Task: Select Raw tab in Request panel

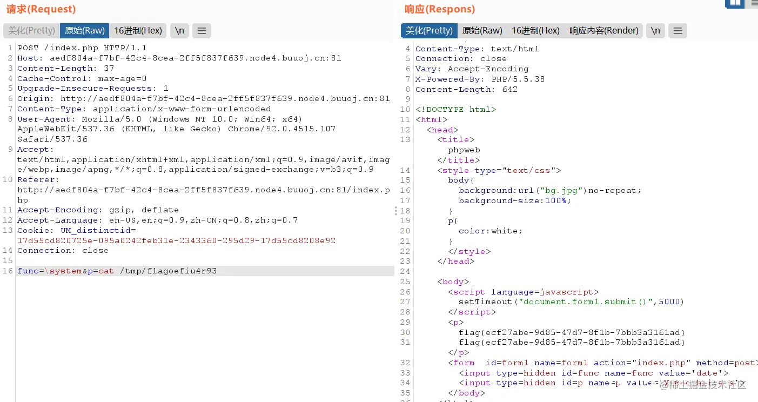Action: pyautogui.click(x=84, y=31)
